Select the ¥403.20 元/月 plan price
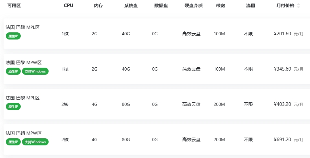Screen dimensions: 310x158 (289, 104)
